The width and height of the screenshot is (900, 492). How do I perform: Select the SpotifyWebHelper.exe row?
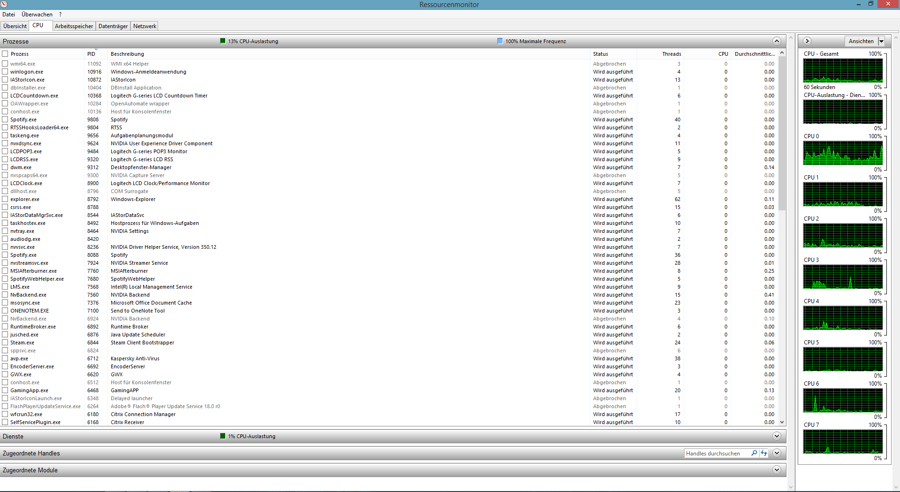tap(389, 279)
